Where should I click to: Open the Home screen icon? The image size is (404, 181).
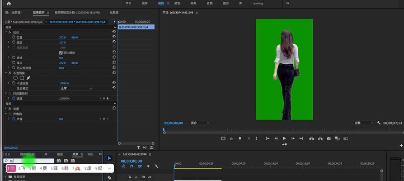9,3
